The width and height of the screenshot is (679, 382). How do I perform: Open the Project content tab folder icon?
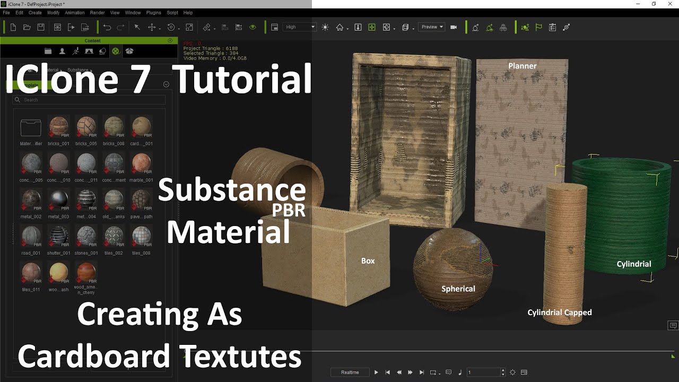pyautogui.click(x=48, y=51)
